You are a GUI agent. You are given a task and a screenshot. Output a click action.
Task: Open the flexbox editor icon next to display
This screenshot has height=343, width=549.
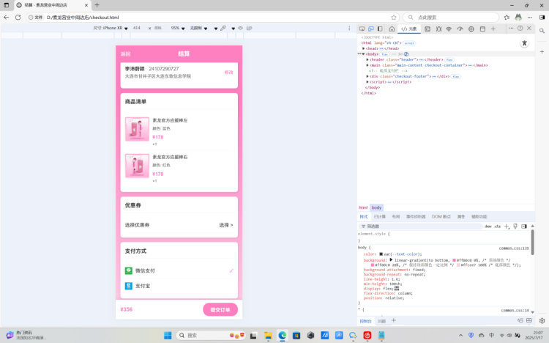[x=397, y=288]
